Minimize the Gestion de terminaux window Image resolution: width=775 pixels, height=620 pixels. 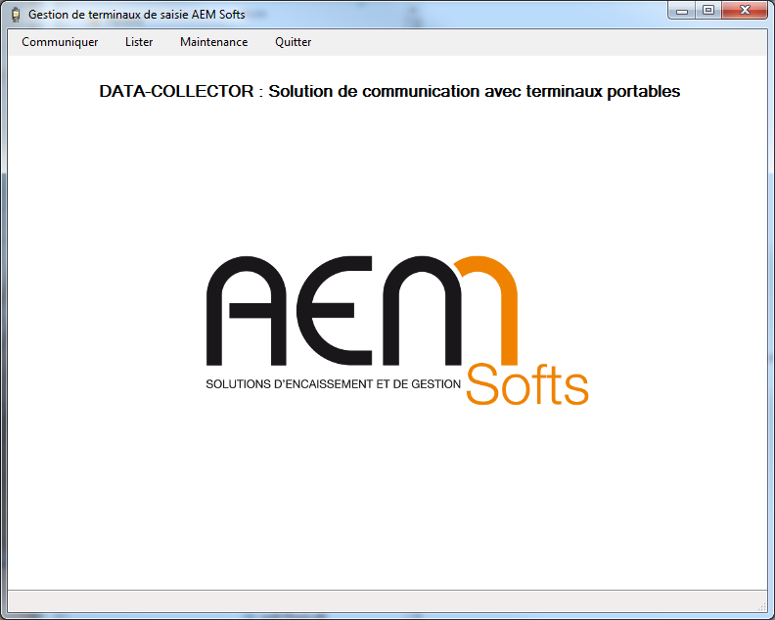click(x=682, y=11)
